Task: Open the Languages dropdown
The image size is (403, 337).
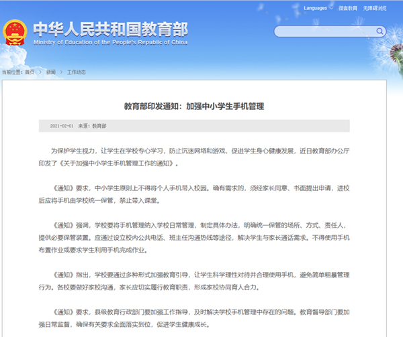Action: click(318, 8)
